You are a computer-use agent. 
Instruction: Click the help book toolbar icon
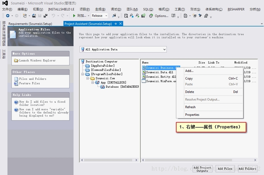point(173,16)
